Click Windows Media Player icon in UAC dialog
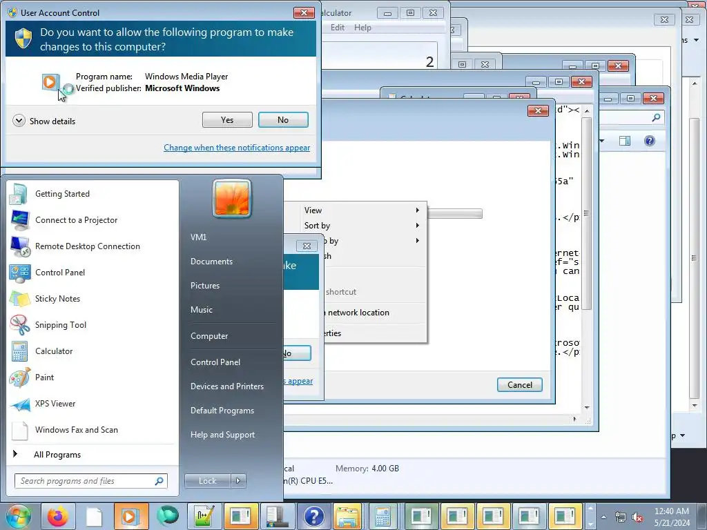Image resolution: width=707 pixels, height=530 pixels. [50, 83]
